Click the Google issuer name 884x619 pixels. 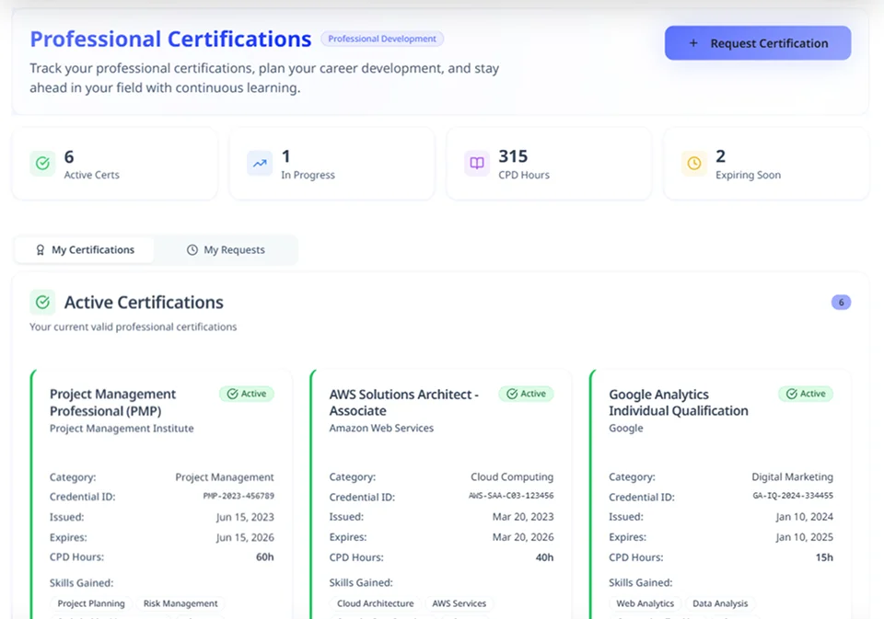(x=626, y=428)
